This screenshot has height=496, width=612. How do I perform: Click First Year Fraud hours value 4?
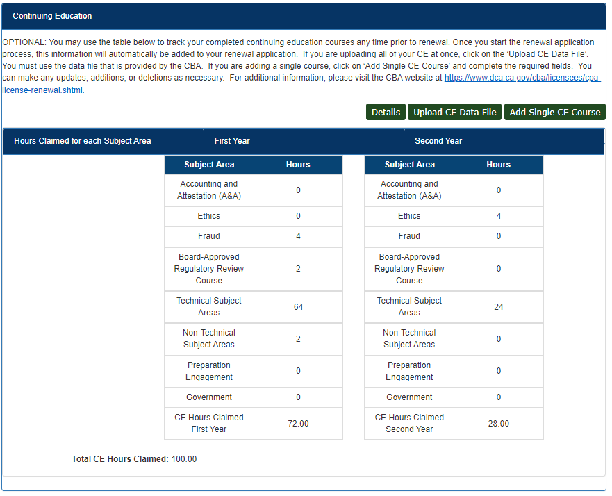(298, 236)
